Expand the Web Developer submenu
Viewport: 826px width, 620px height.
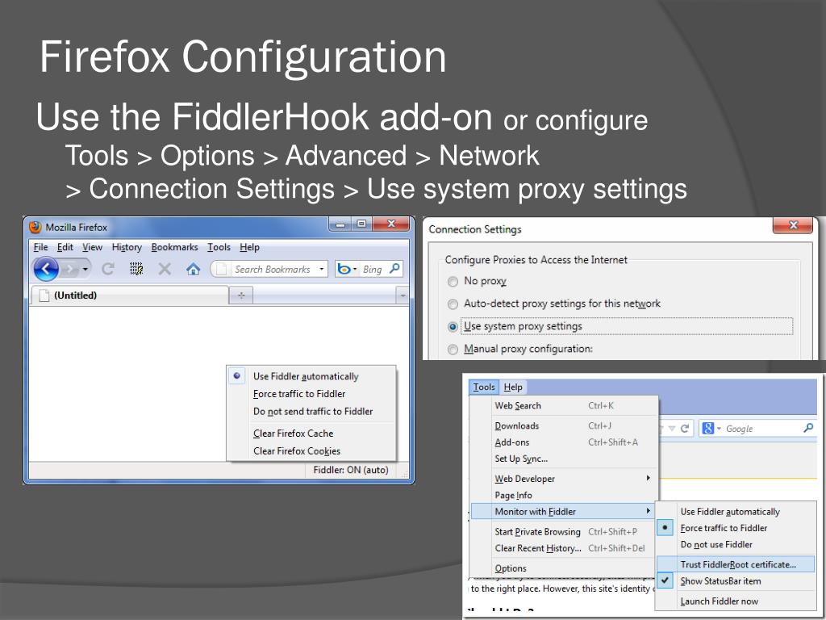tap(564, 479)
